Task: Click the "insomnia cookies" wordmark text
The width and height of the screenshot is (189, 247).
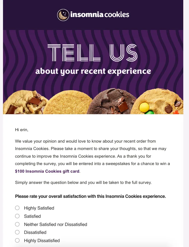Action: coord(100,15)
